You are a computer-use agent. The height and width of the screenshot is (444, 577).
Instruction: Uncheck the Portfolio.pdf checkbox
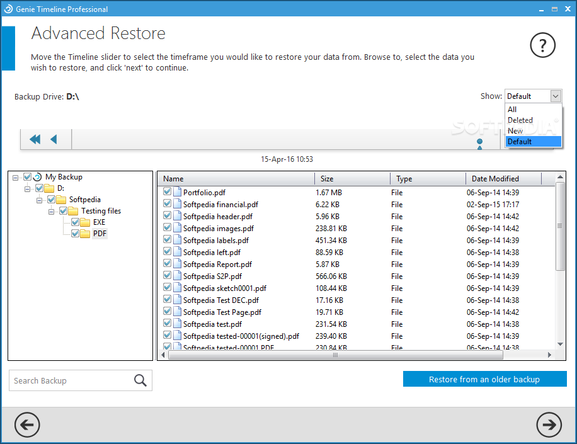pyautogui.click(x=167, y=191)
